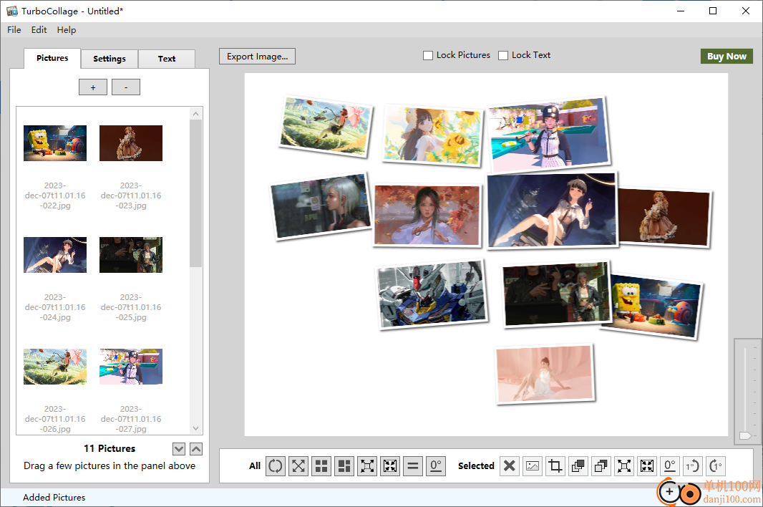Click the pink room girl photo on canvas
This screenshot has width=763, height=507.
click(x=545, y=374)
